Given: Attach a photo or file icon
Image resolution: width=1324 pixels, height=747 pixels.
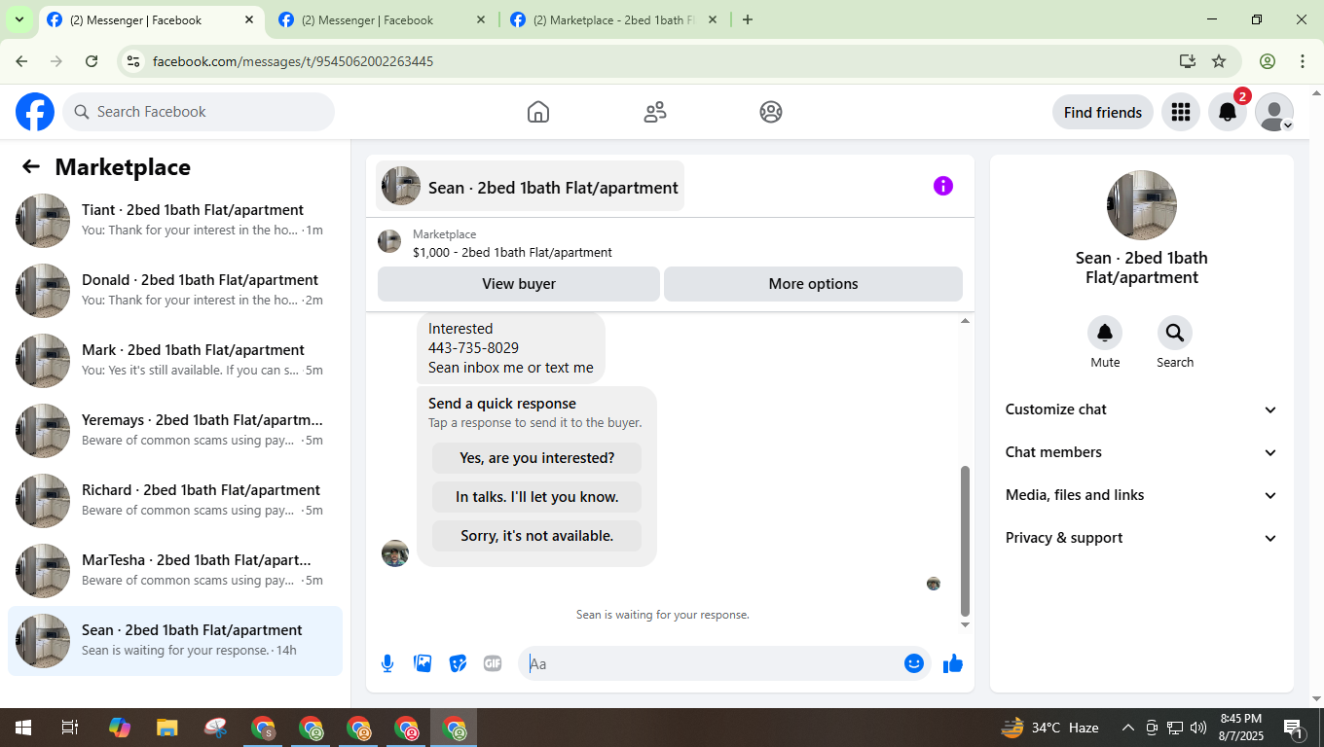Looking at the screenshot, I should (x=423, y=663).
